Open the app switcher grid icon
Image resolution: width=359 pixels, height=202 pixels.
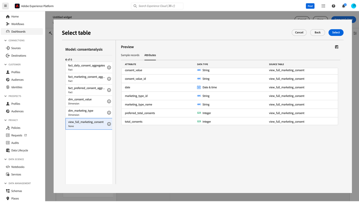click(x=323, y=6)
